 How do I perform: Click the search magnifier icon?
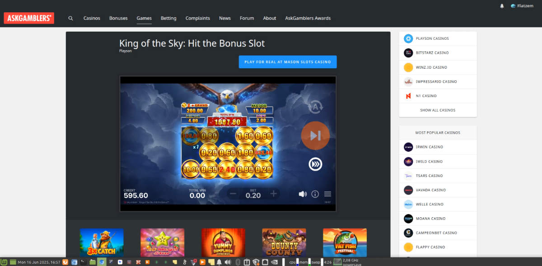(70, 18)
